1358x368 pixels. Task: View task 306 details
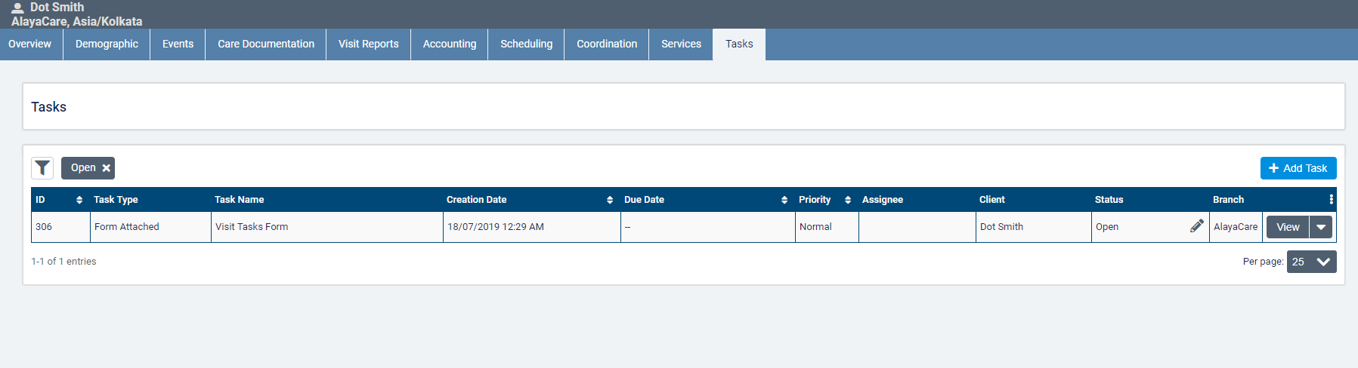click(x=1288, y=227)
